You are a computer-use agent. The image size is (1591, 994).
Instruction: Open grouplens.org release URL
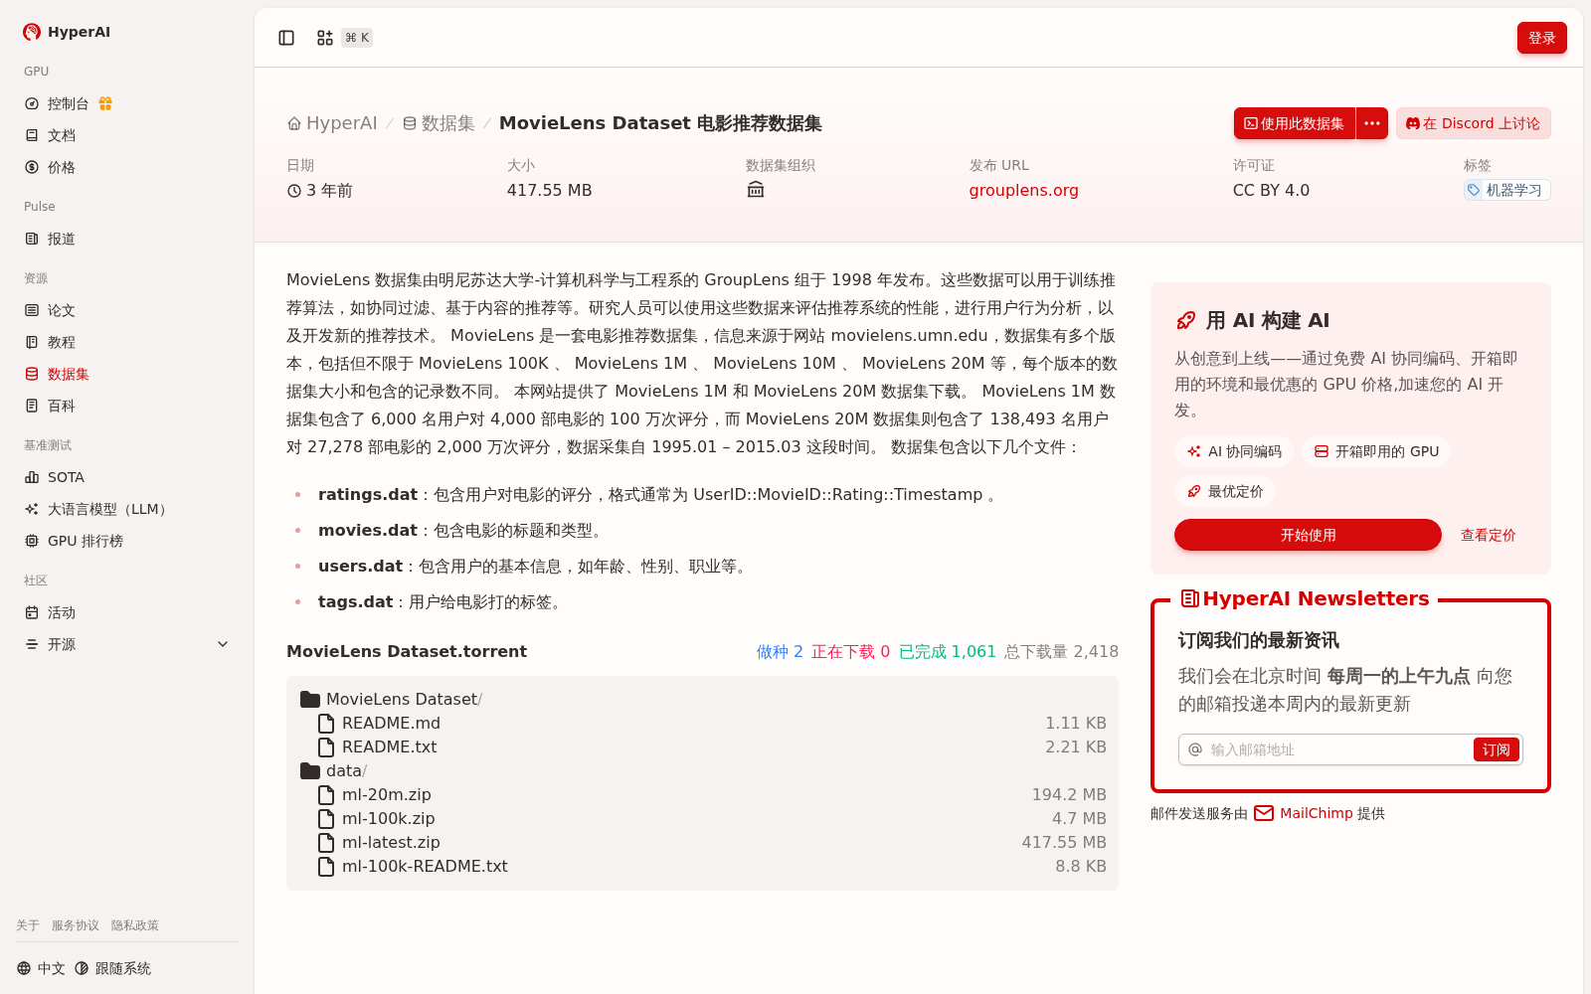click(1023, 190)
